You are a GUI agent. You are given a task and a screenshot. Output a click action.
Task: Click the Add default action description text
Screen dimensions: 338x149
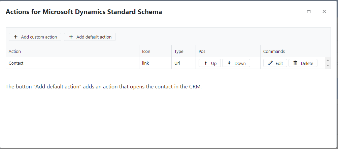tap(103, 87)
